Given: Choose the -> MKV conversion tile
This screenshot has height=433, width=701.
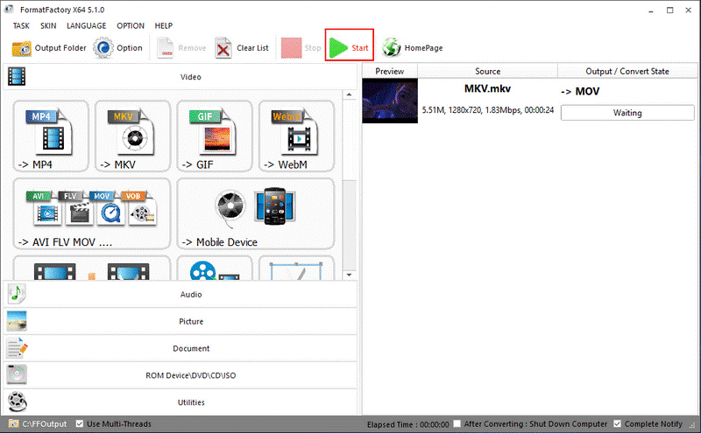Looking at the screenshot, I should point(133,136).
